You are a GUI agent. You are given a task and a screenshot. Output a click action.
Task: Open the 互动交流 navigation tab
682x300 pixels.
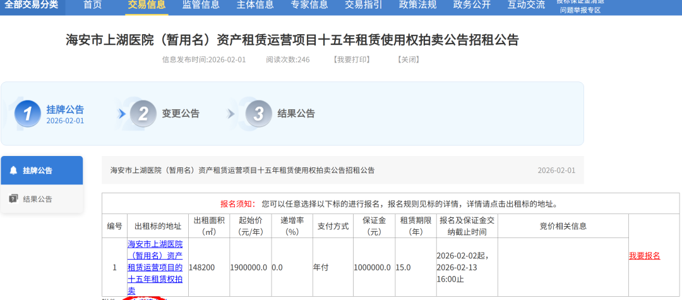[x=526, y=5]
